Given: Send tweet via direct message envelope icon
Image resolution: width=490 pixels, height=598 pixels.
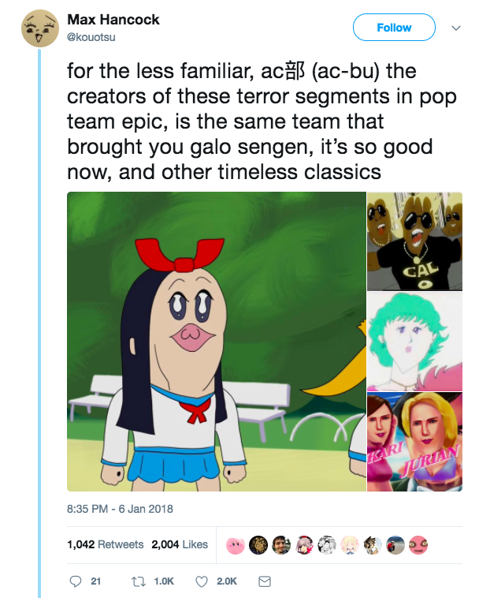Looking at the screenshot, I should [x=265, y=581].
